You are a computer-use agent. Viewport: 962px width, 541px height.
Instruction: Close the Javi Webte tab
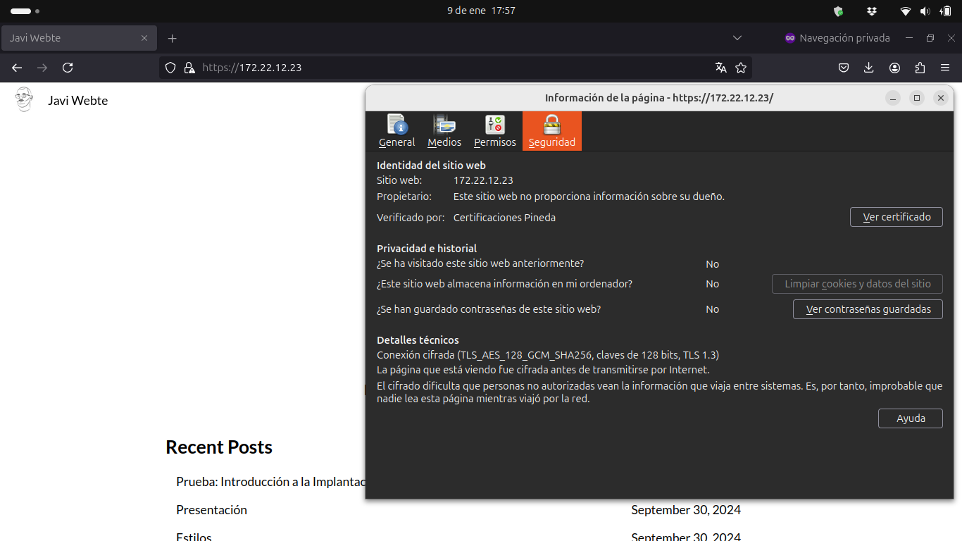click(144, 38)
